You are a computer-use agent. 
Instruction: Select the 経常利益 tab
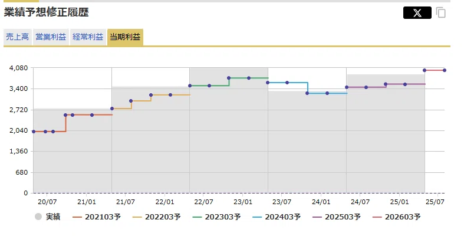(88, 37)
